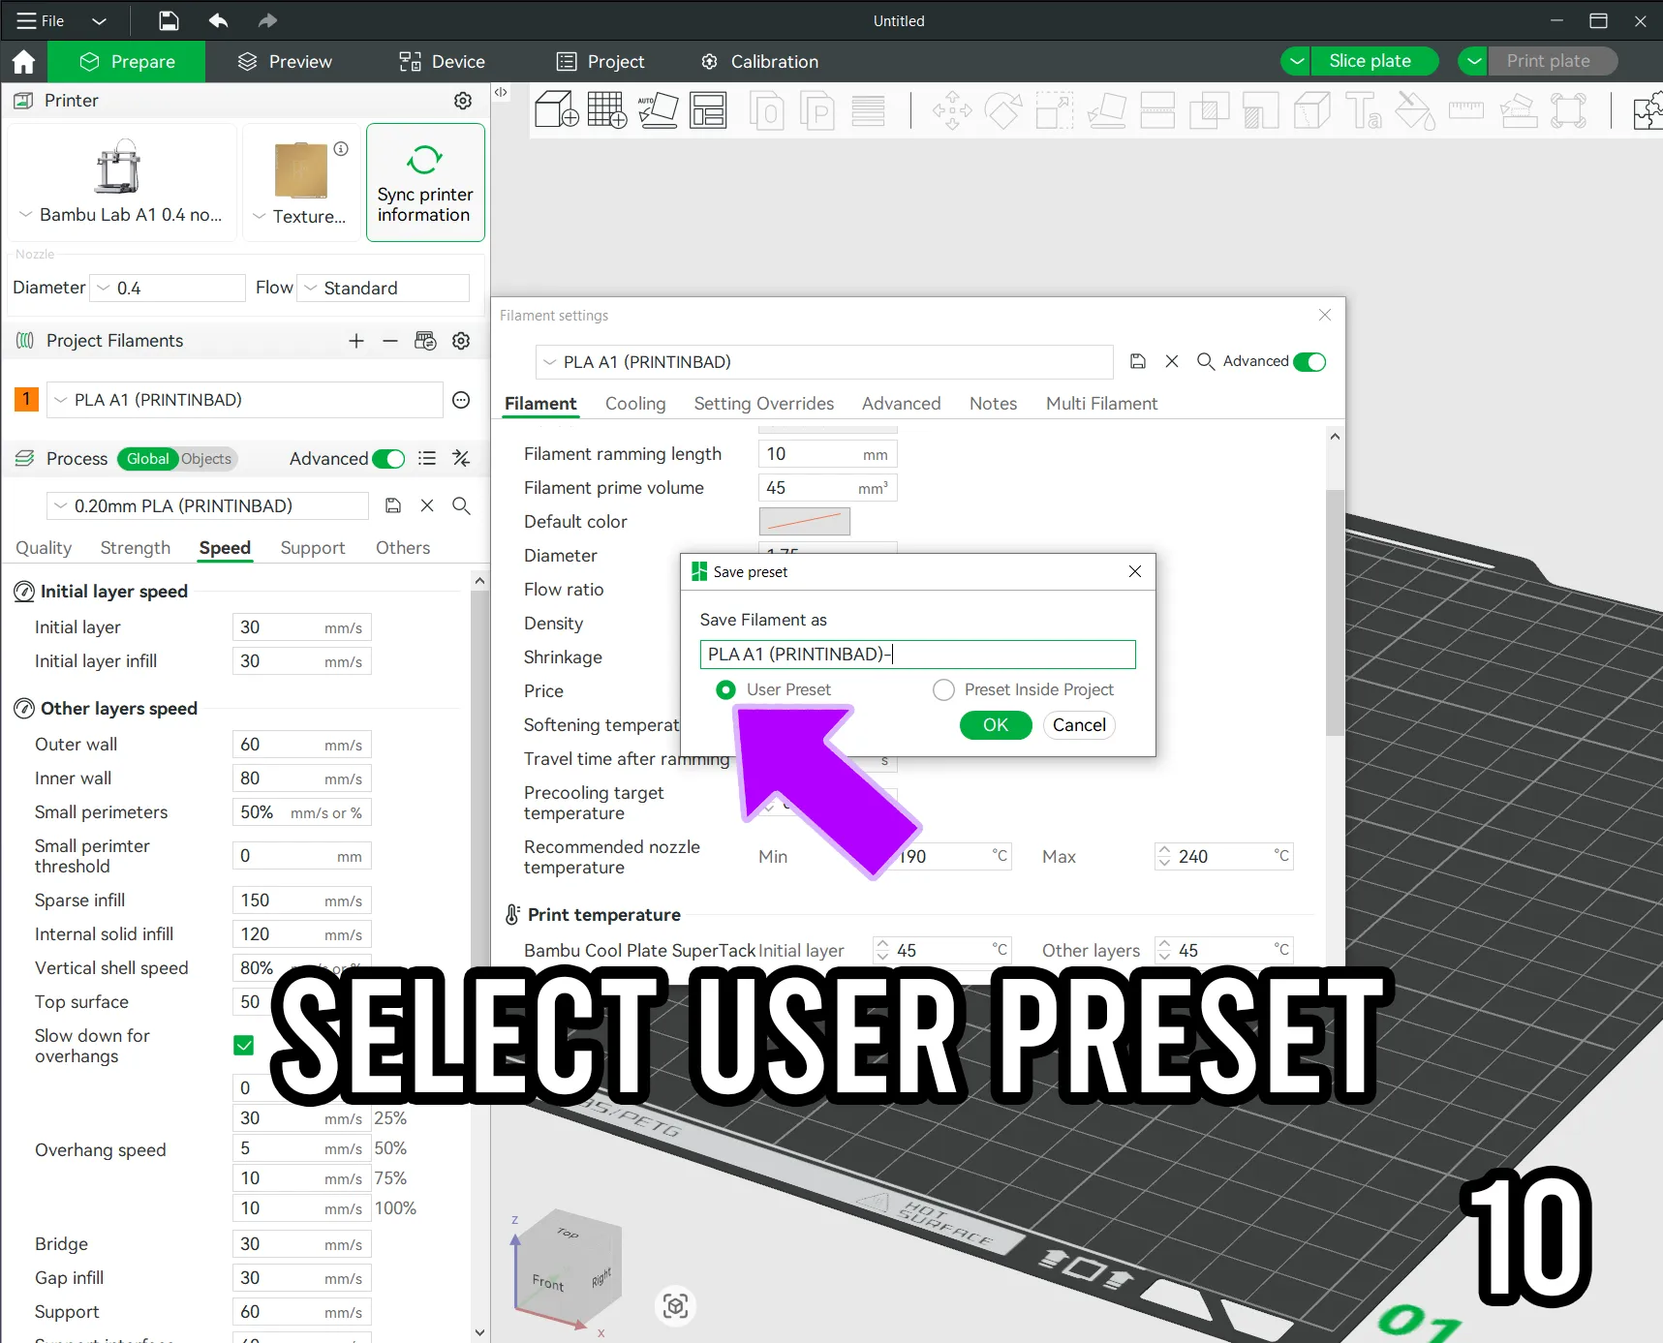The image size is (1663, 1343).
Task: Expand Slice plate dropdown arrow
Action: [x=1296, y=61]
